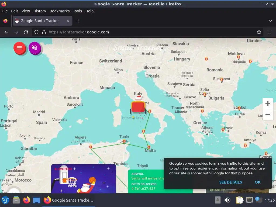
Task: Open the Tools menu
Action: [x=77, y=11]
